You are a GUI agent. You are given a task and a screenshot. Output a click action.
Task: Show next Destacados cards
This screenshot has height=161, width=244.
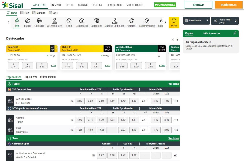[177, 40]
